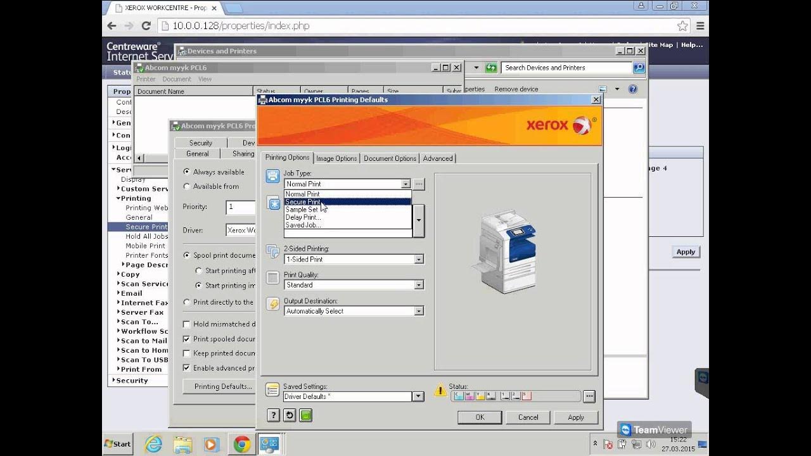Click the volume speaker tray icon
811x456 pixels.
(650, 445)
